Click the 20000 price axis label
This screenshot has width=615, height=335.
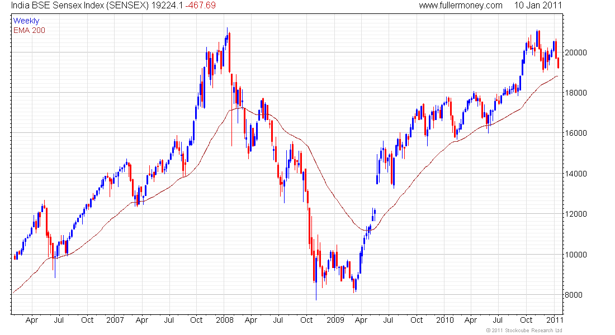pyautogui.click(x=576, y=52)
